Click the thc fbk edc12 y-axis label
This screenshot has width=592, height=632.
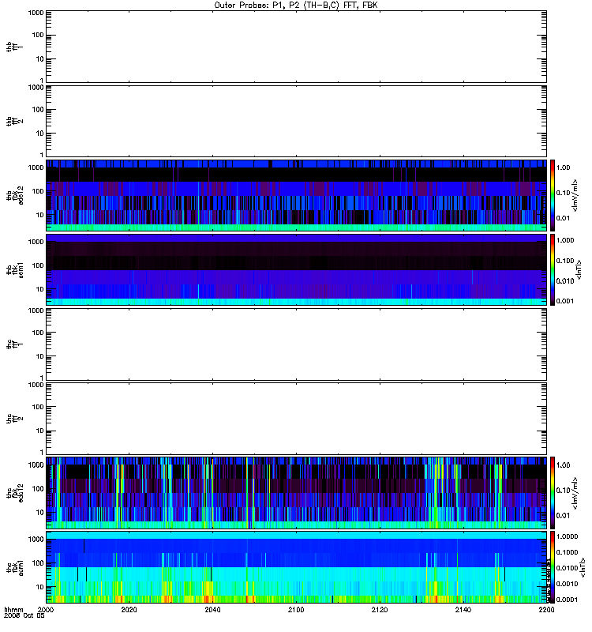pyautogui.click(x=15, y=492)
